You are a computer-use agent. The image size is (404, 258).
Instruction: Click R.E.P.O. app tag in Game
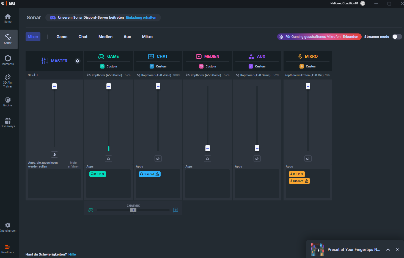[98, 174]
